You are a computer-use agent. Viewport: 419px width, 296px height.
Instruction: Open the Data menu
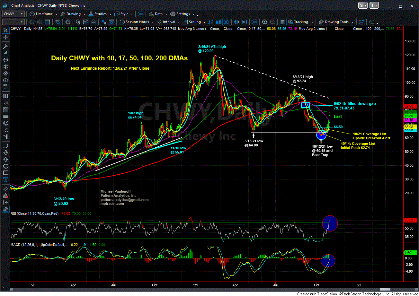coord(156,14)
